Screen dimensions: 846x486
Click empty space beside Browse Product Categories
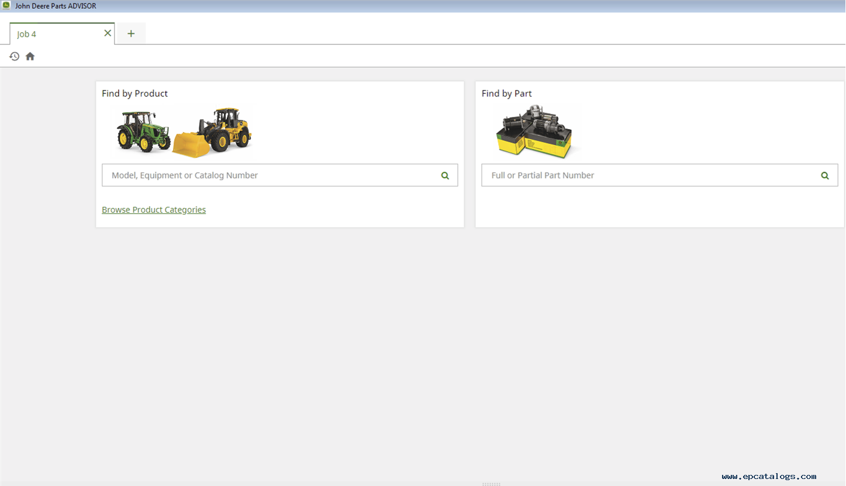point(327,210)
